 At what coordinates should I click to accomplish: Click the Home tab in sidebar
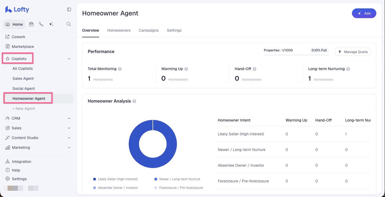pos(14,24)
